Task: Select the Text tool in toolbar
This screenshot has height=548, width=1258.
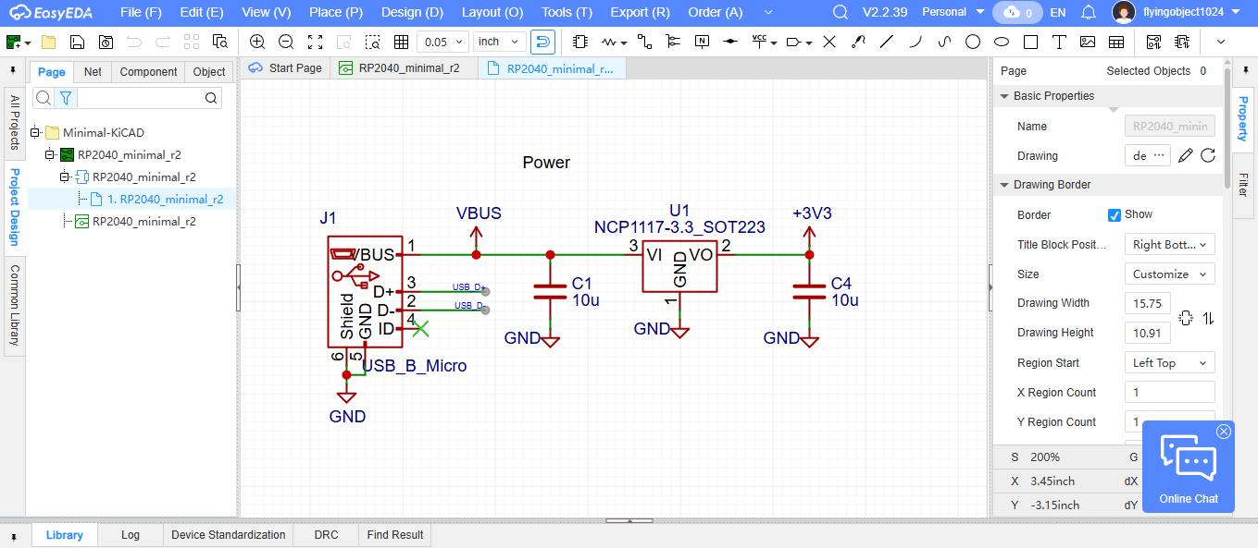Action: (1059, 42)
